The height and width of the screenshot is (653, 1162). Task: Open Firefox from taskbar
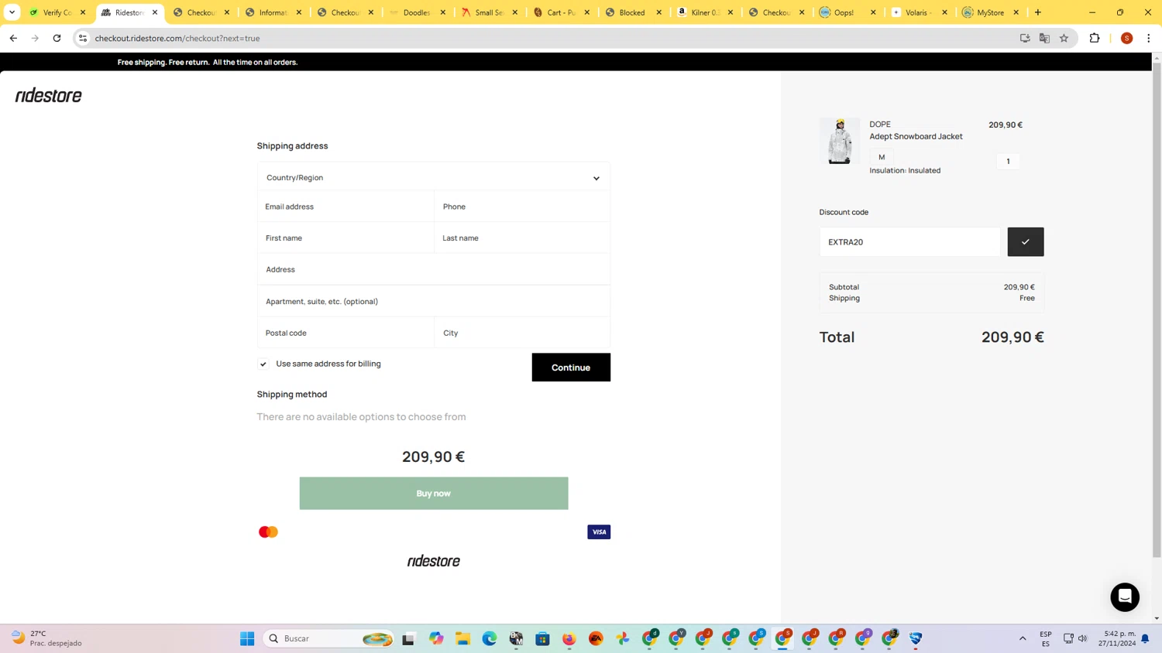click(569, 638)
